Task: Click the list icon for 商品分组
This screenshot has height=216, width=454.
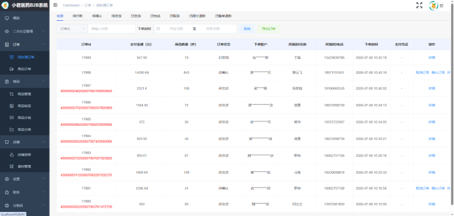Action: click(x=12, y=118)
